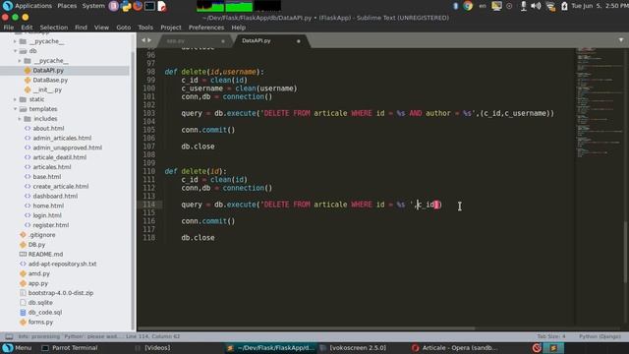Launch Firefox from the top panel
The height and width of the screenshot is (354, 629).
[138, 6]
